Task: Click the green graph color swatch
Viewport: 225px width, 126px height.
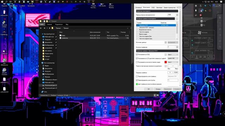Action: (137, 84)
